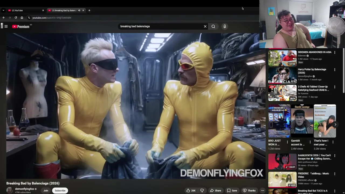Screen dimensions: 345x194
Task: Share the video
Action: (215, 190)
